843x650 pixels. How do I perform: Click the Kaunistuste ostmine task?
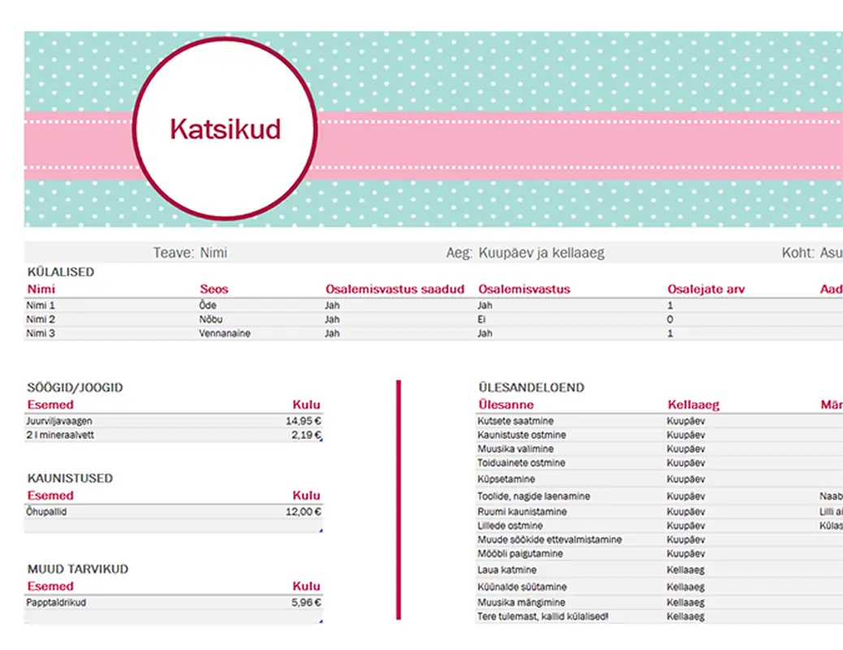click(x=521, y=435)
